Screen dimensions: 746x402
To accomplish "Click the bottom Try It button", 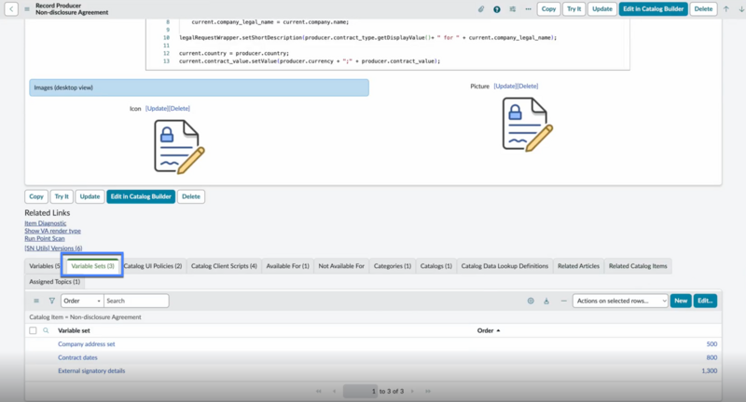I will point(62,196).
